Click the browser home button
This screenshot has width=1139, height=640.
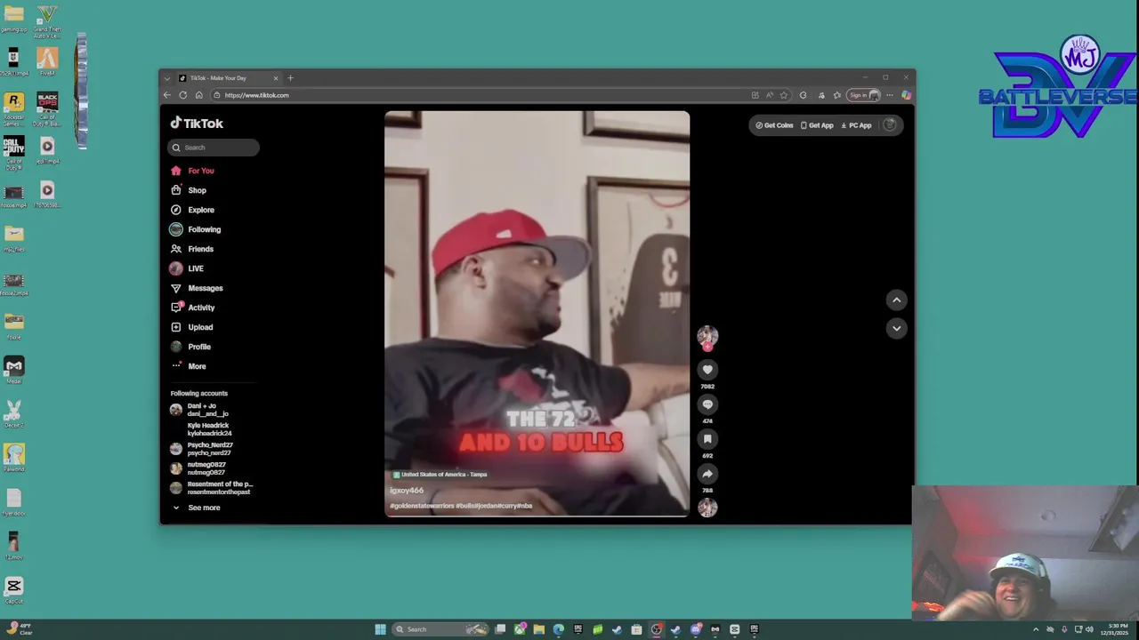tap(198, 95)
